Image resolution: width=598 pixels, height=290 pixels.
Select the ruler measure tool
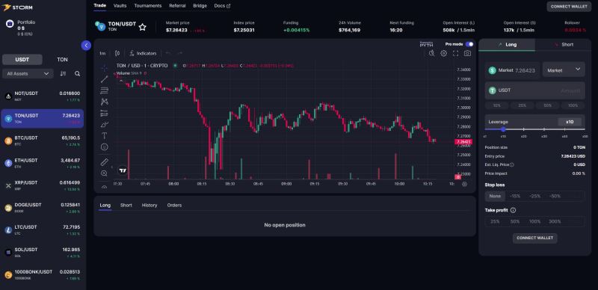point(104,162)
